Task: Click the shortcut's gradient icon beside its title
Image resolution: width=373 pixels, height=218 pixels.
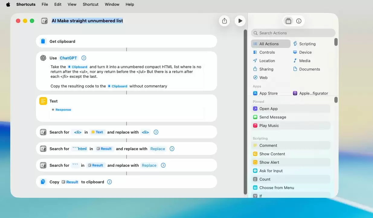Action: tap(44, 21)
